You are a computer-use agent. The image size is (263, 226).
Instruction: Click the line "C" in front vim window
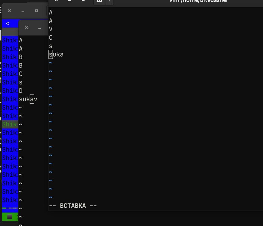[51, 38]
